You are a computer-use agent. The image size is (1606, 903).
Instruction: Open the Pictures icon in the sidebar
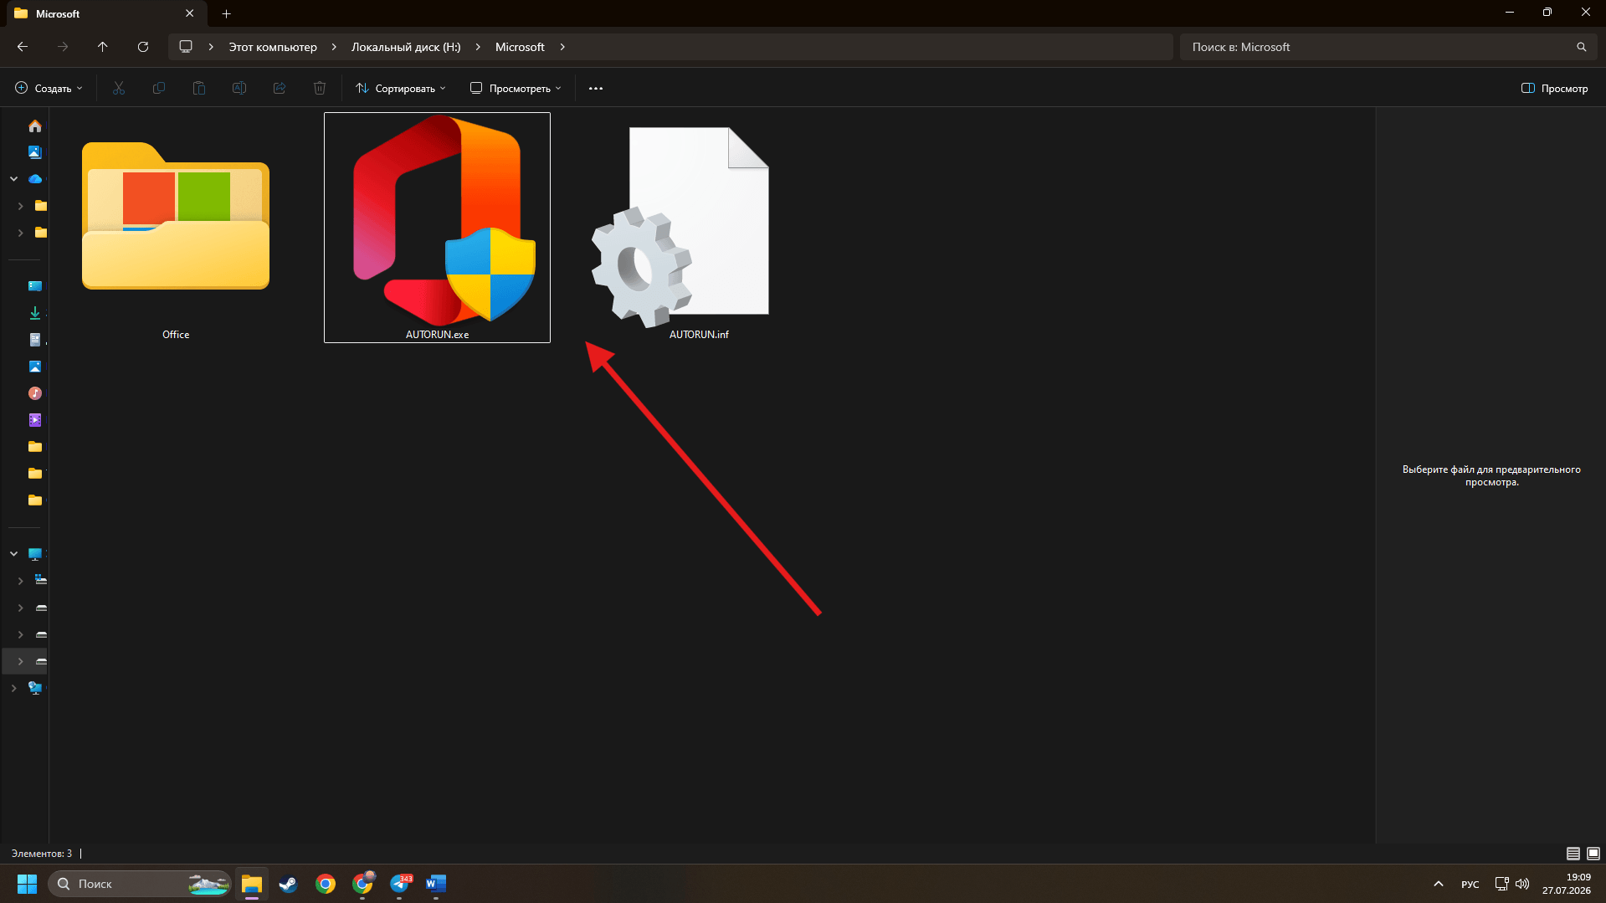(34, 367)
